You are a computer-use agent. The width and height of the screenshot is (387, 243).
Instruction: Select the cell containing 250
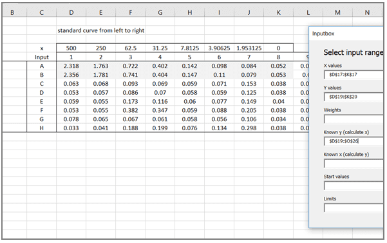(100, 48)
